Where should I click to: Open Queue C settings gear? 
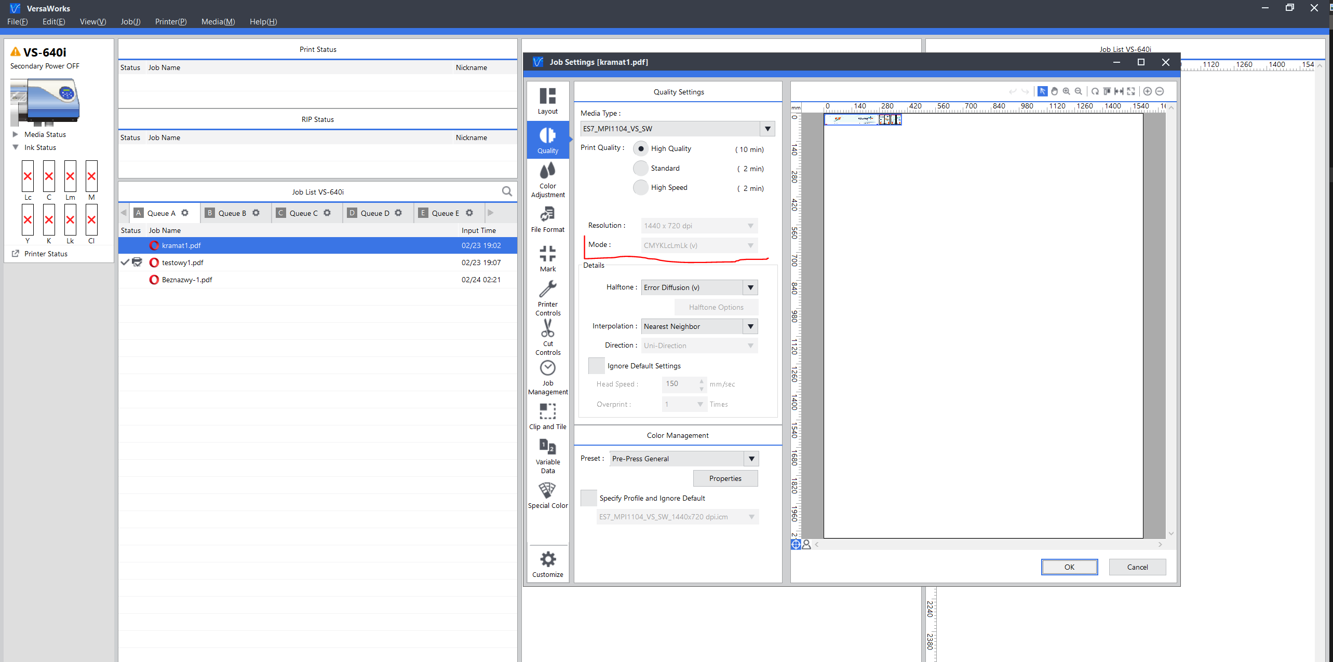[327, 213]
